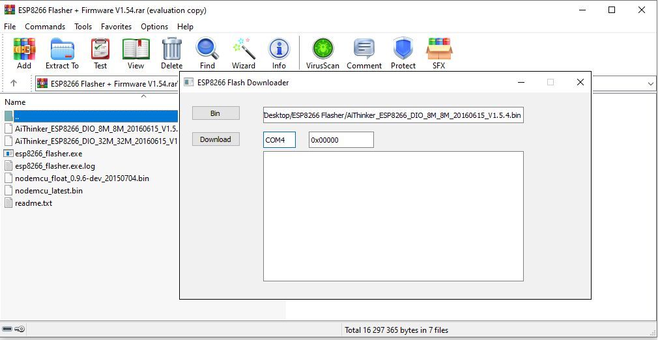Click the firmware bin path field
The image size is (658, 340).
(x=393, y=115)
